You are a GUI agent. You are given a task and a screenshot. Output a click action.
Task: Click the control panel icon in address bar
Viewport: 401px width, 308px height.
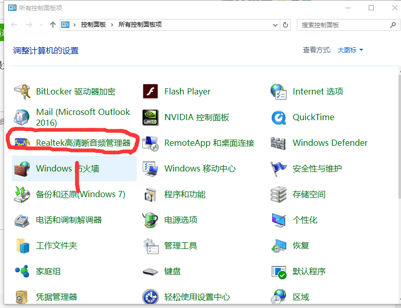(x=65, y=25)
